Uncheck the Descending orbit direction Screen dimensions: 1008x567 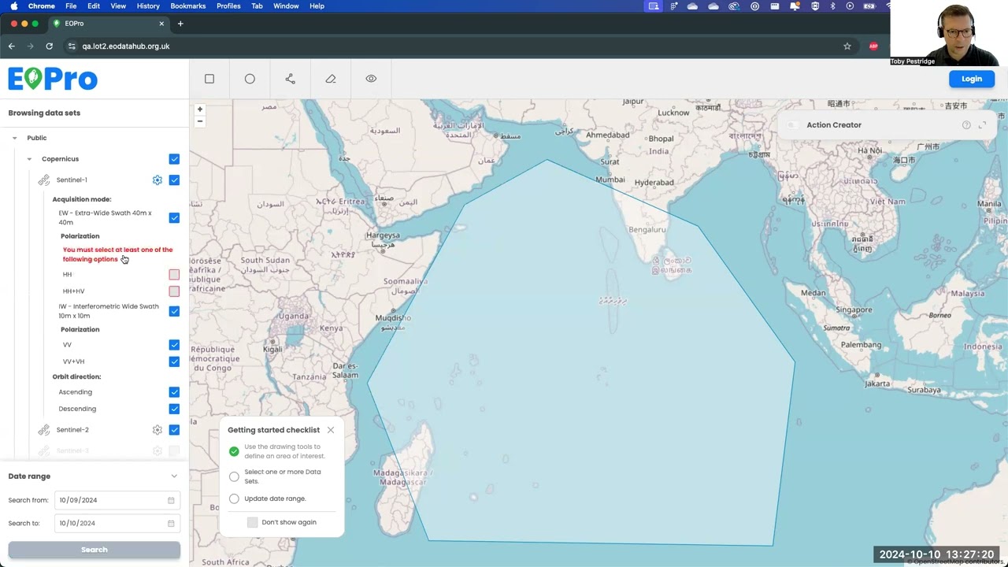click(x=174, y=409)
